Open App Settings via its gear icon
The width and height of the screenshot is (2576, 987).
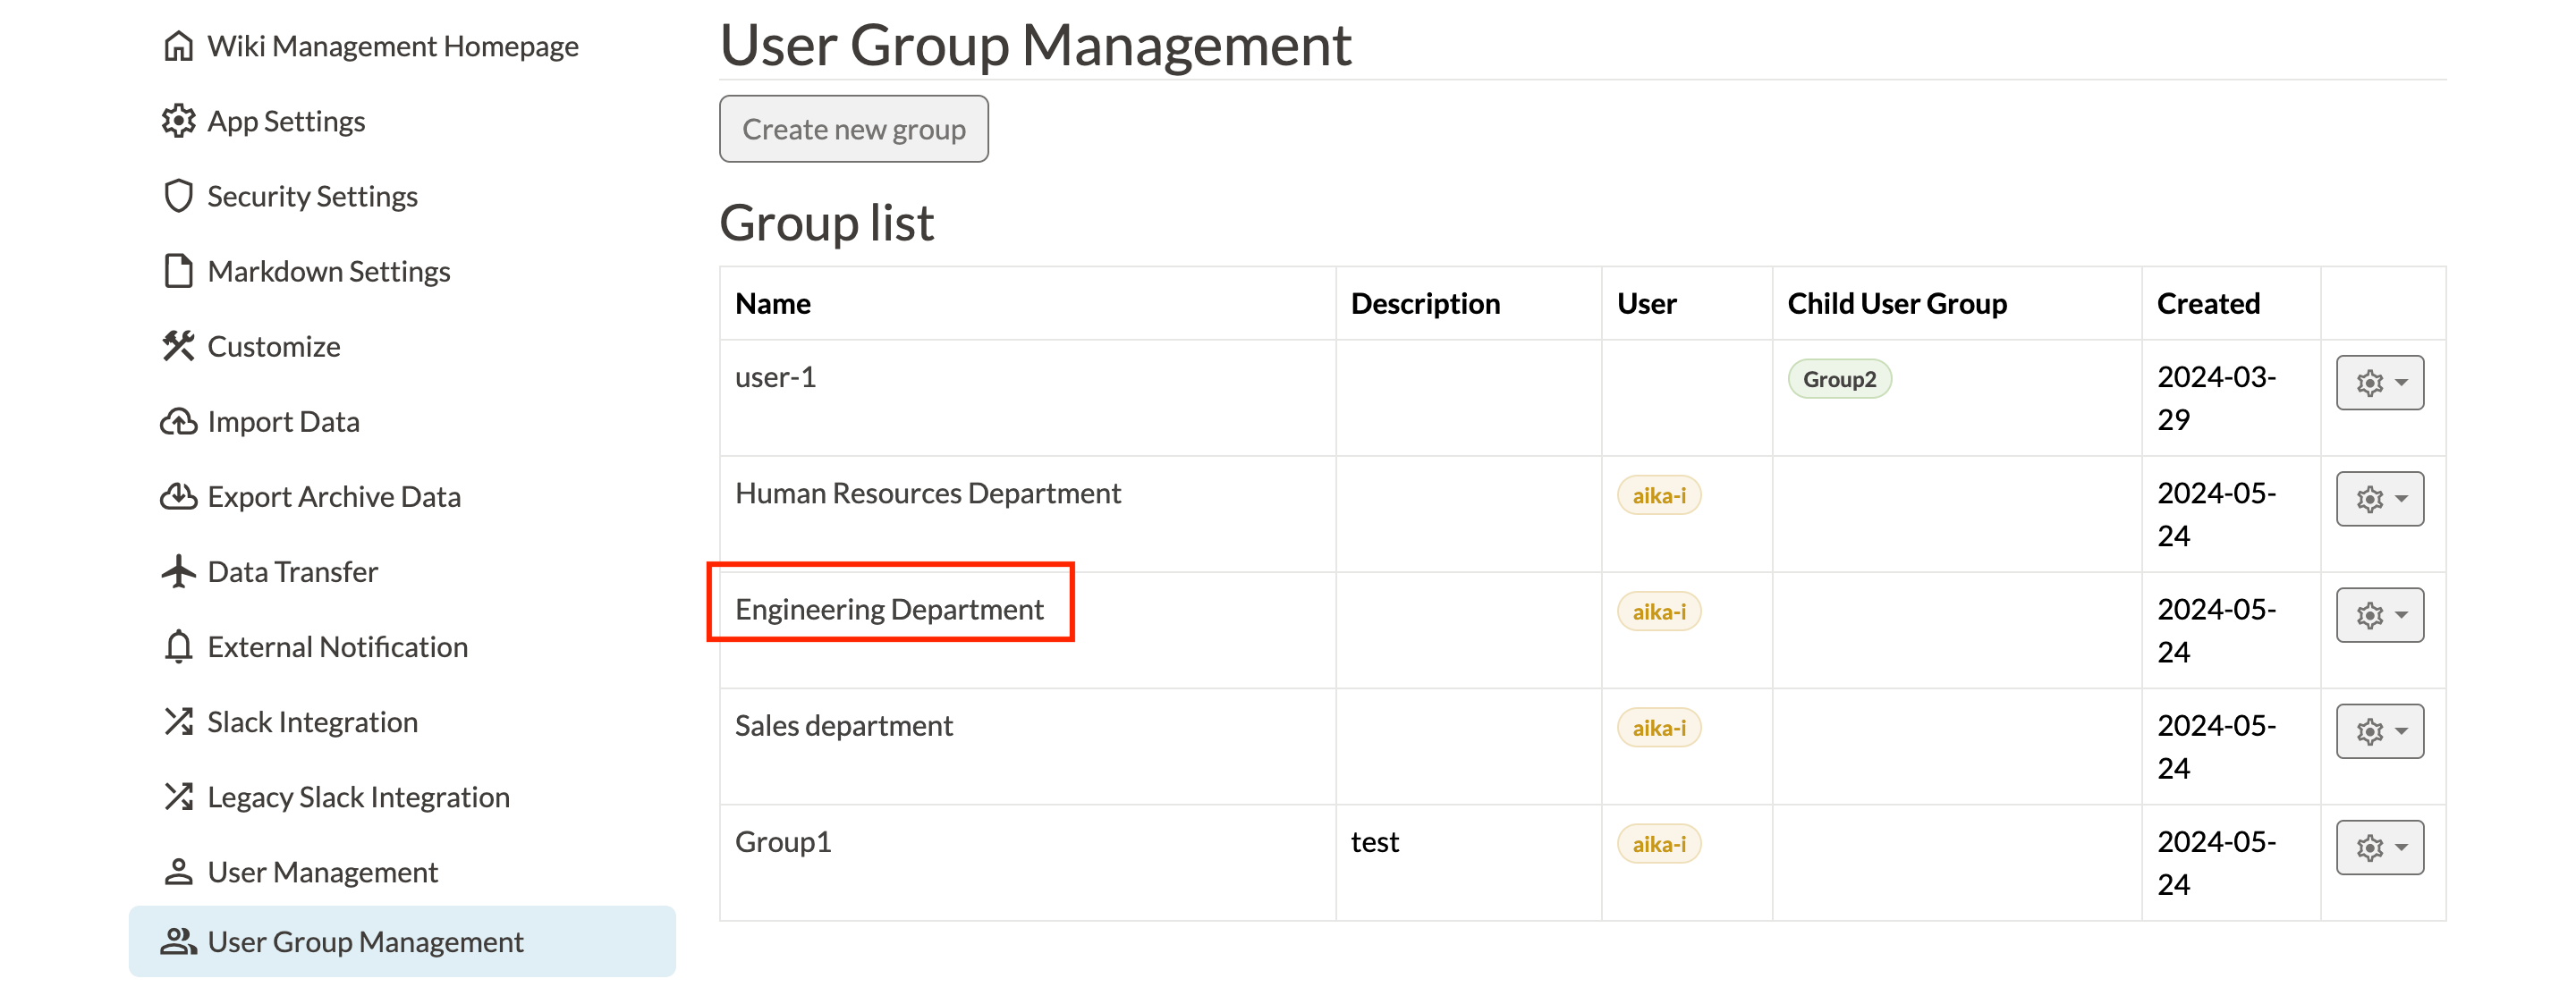pyautogui.click(x=178, y=121)
